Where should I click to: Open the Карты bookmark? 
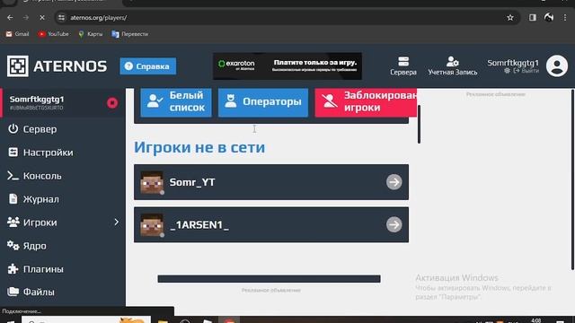pos(90,34)
